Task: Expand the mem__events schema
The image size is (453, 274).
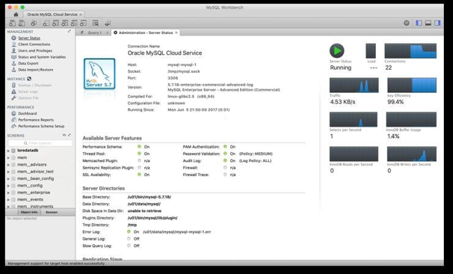Action: tap(9, 199)
